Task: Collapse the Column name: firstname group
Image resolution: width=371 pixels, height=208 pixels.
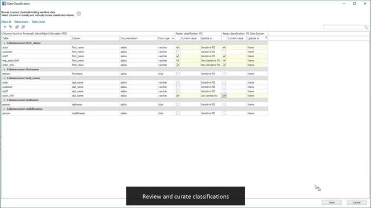Action: coord(5,69)
